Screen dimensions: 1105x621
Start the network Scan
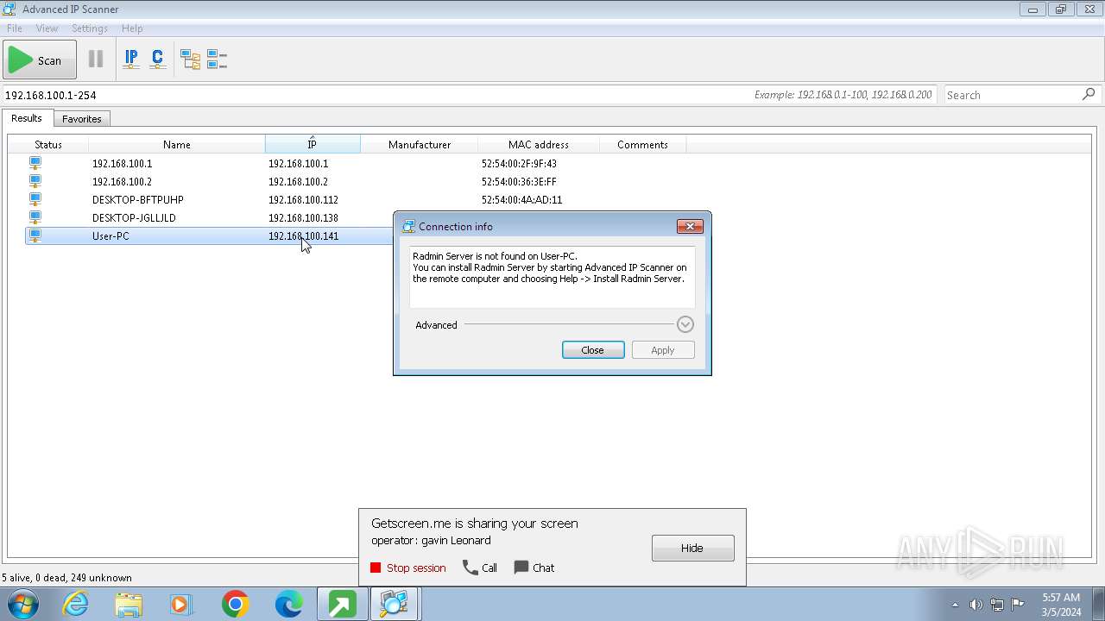click(40, 60)
